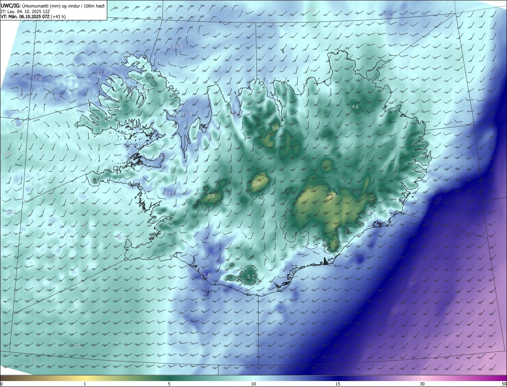Click the 5.1 value on the map
The height and width of the screenshot is (387, 507).
pyautogui.click(x=251, y=277)
